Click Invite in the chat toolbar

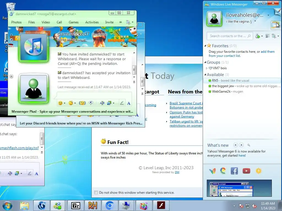click(109, 22)
